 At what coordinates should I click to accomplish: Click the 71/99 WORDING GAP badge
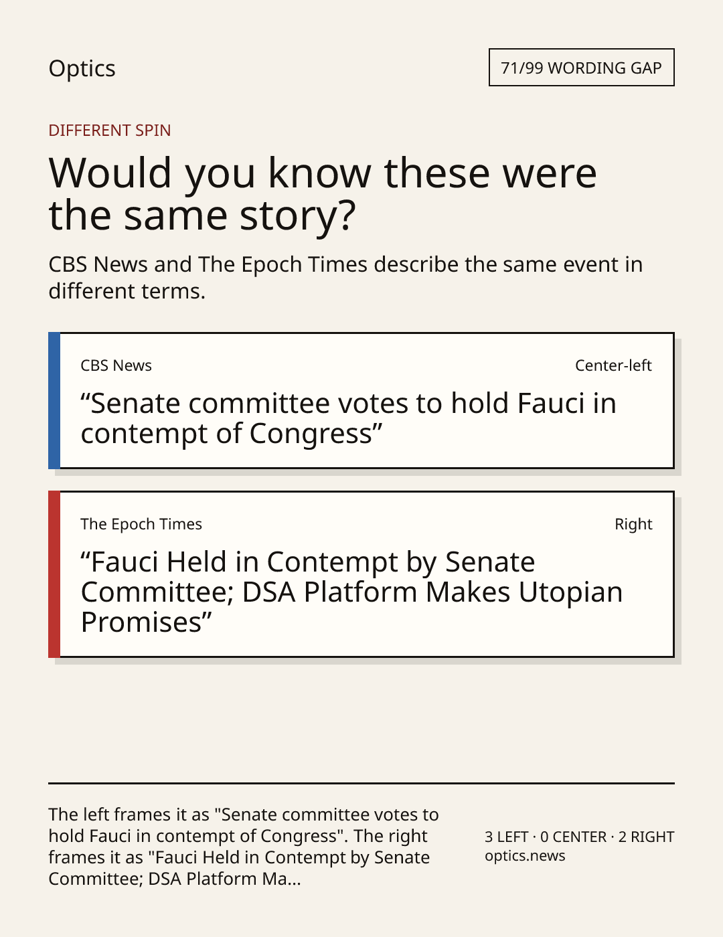(x=581, y=68)
